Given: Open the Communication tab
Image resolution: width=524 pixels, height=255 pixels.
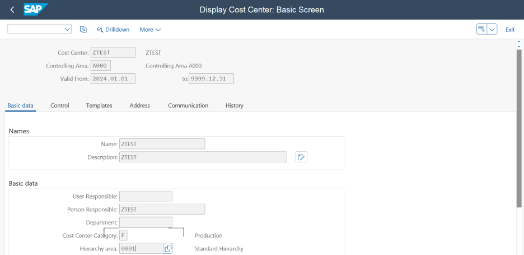Looking at the screenshot, I should pyautogui.click(x=188, y=105).
